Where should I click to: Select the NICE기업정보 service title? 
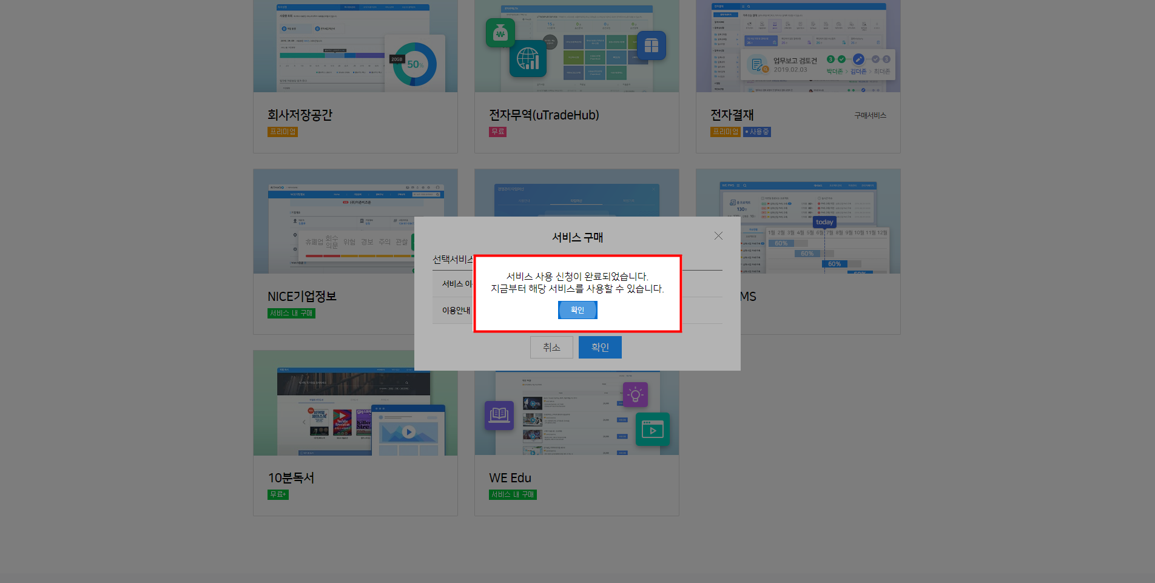coord(302,297)
